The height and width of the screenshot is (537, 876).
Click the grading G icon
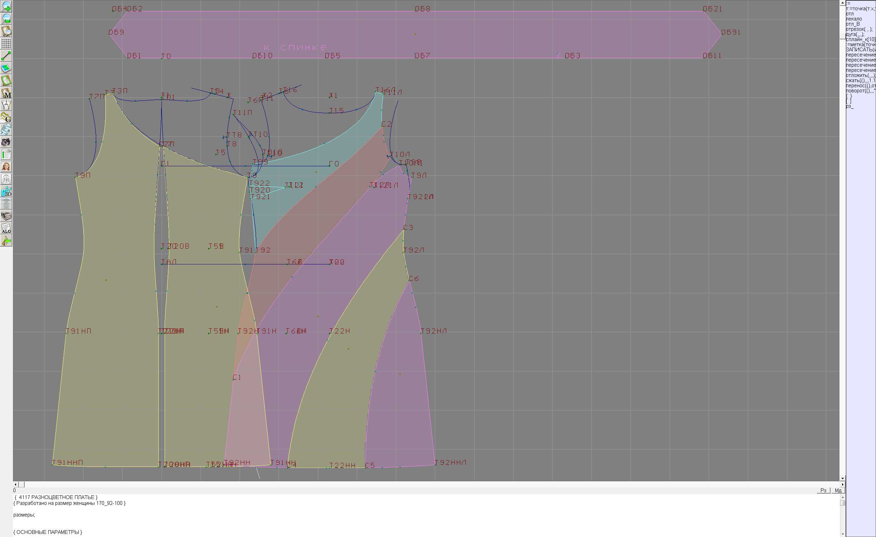pos(6,117)
